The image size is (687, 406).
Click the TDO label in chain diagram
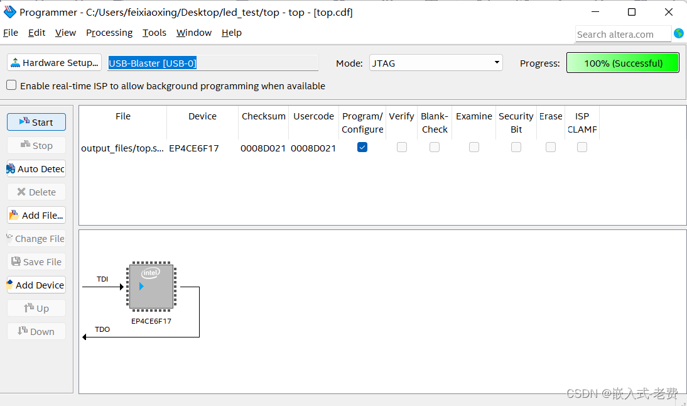point(102,329)
